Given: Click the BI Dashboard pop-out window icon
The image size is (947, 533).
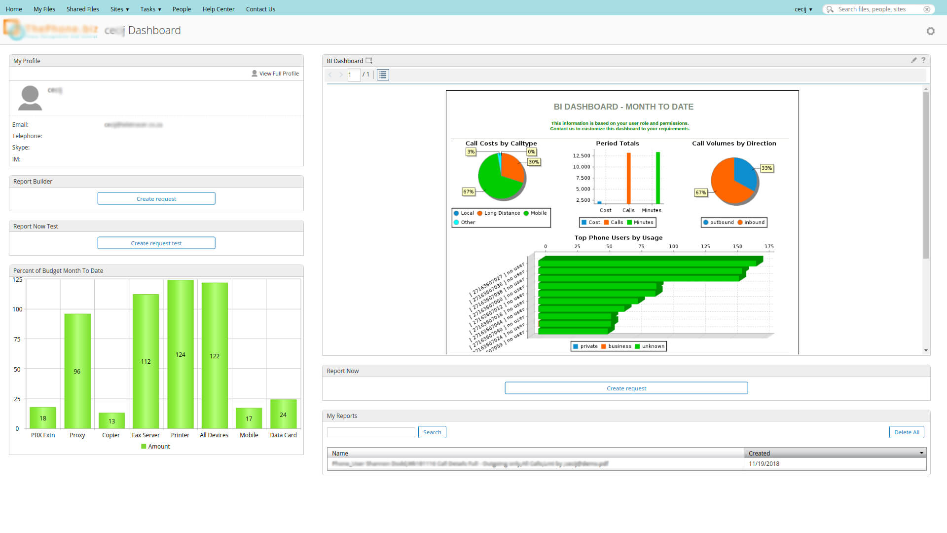Looking at the screenshot, I should click(x=368, y=61).
